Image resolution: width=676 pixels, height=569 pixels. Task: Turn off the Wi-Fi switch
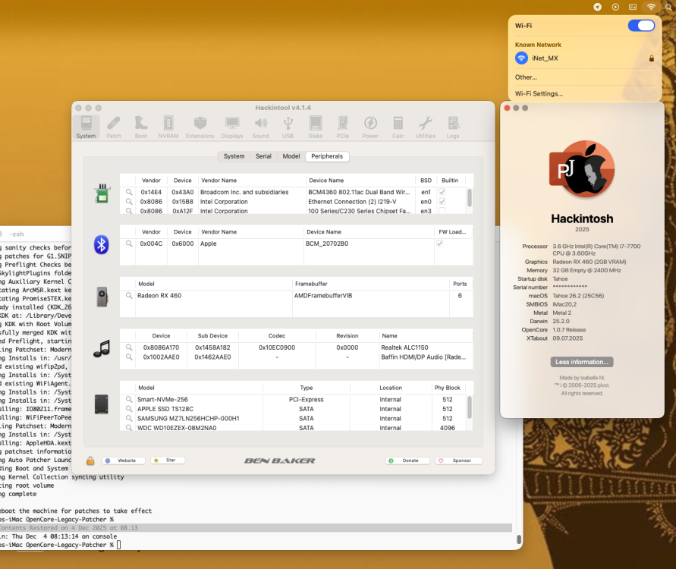642,26
